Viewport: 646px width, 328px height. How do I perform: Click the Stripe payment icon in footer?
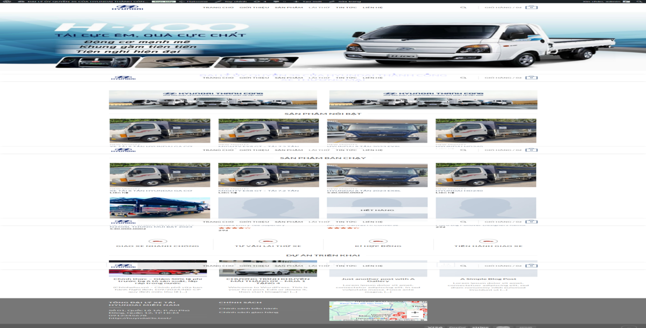[480, 326]
